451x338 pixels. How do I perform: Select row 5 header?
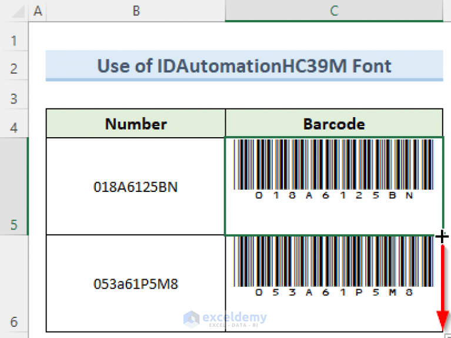(x=14, y=187)
